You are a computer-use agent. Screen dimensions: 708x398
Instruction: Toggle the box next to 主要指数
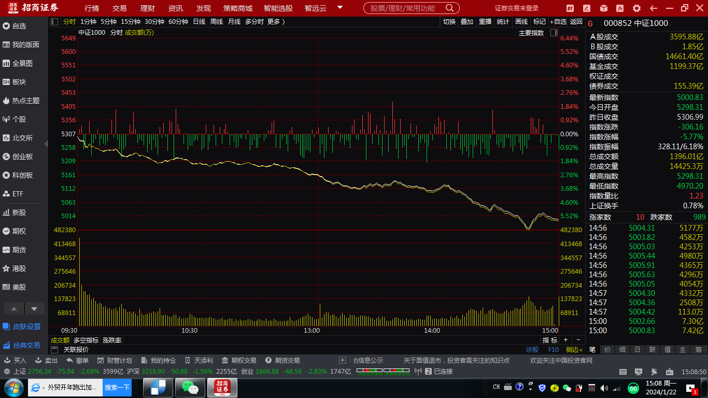[x=554, y=33]
